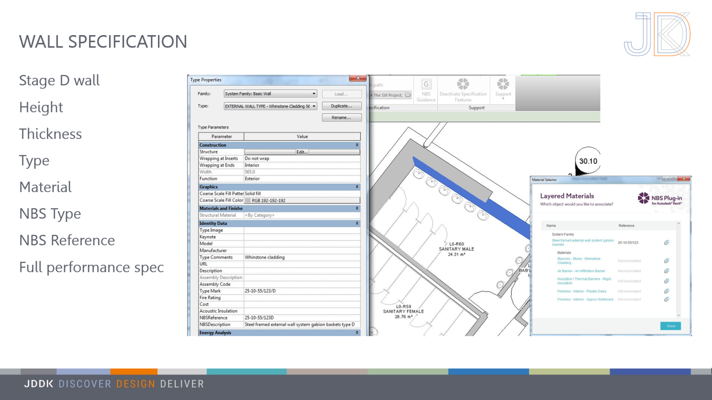This screenshot has width=712, height=400.
Task: Associate icon for Gyproc Wallboard row
Action: click(666, 299)
